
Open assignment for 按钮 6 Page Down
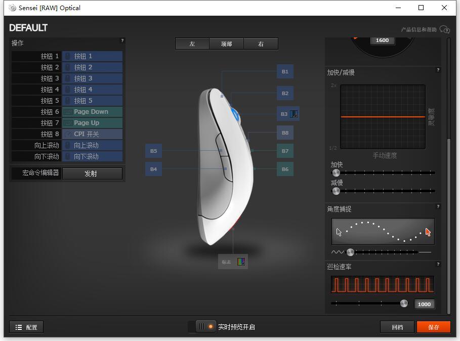tap(93, 112)
